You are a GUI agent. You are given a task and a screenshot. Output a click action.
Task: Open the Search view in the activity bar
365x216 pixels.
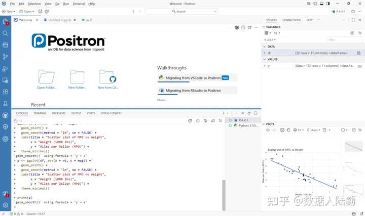coord(5,33)
